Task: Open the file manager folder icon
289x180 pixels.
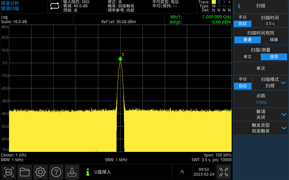Action: (x=25, y=172)
